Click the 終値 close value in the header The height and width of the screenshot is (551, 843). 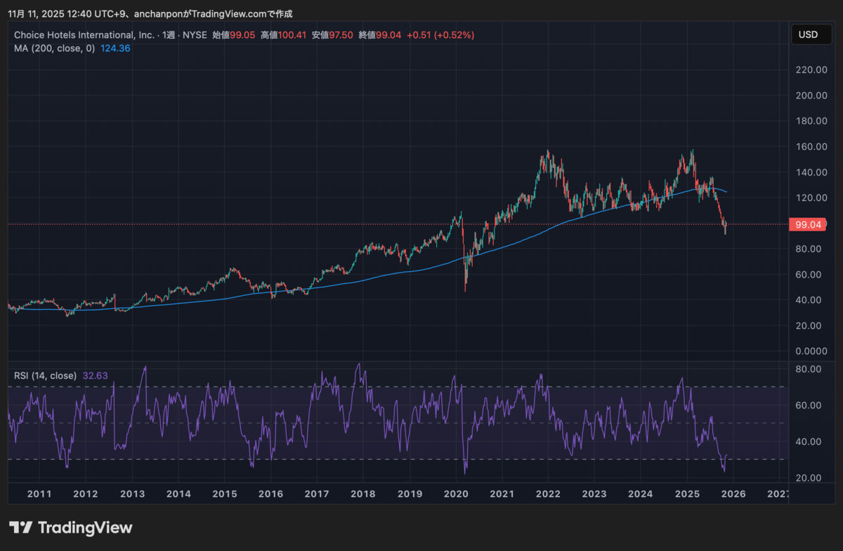[x=388, y=34]
